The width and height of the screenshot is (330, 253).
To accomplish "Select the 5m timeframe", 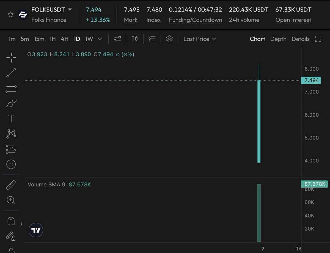I will point(25,39).
